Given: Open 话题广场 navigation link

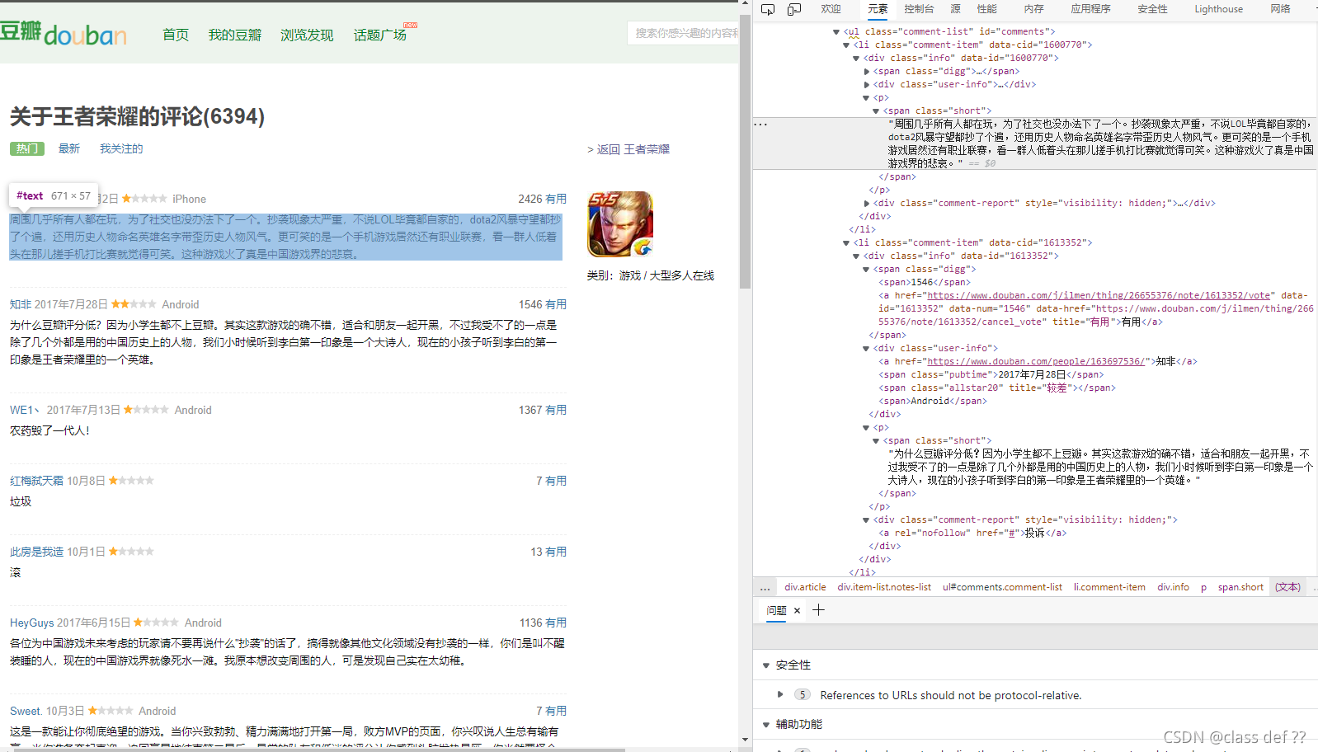Looking at the screenshot, I should point(380,35).
